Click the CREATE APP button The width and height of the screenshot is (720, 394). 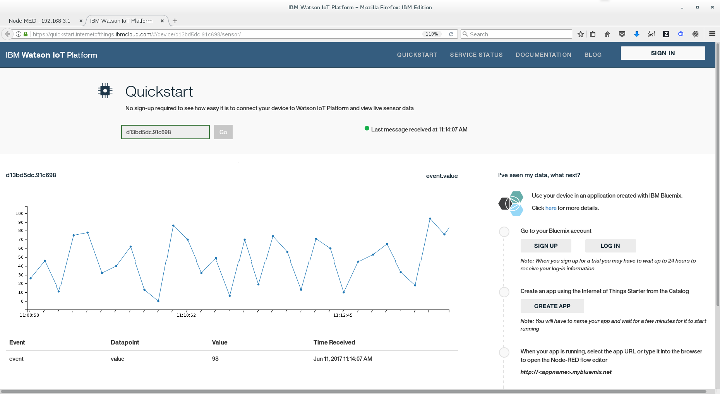coord(552,306)
